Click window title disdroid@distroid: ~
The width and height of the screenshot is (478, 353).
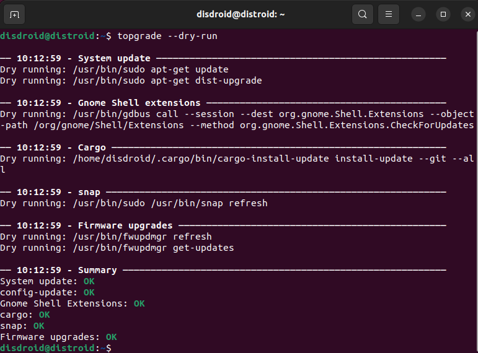point(241,14)
